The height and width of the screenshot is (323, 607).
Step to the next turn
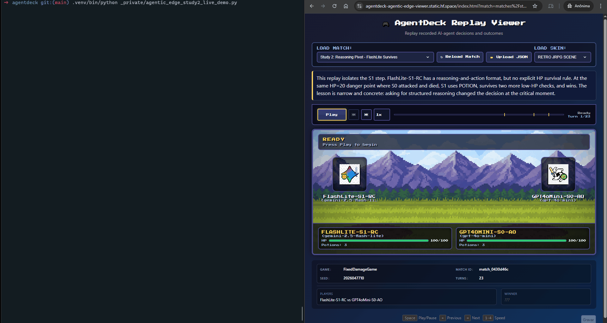[x=366, y=115]
